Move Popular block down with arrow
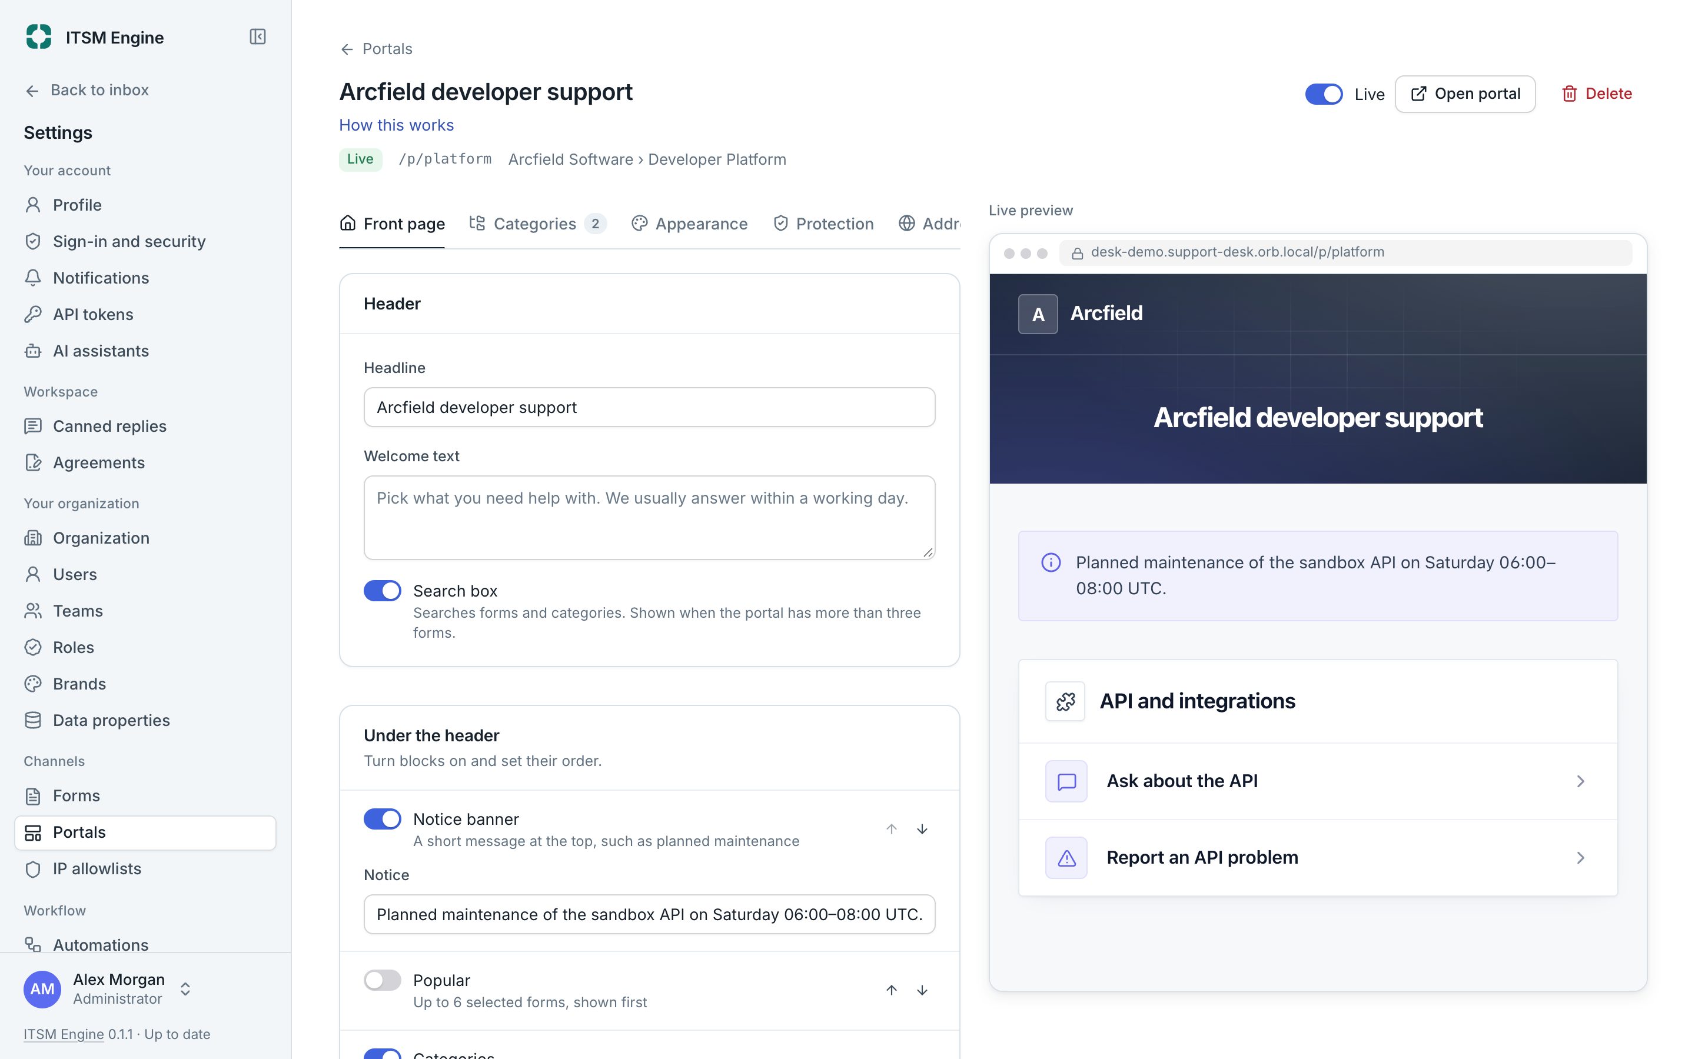Image resolution: width=1695 pixels, height=1059 pixels. point(922,990)
